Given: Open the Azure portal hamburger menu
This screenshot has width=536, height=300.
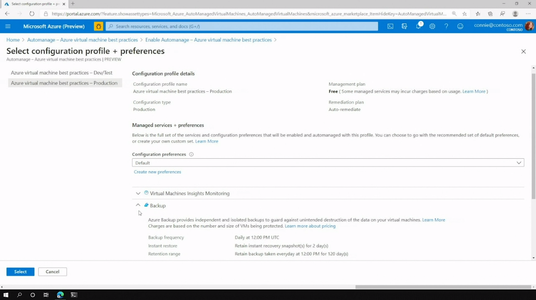Looking at the screenshot, I should (8, 26).
